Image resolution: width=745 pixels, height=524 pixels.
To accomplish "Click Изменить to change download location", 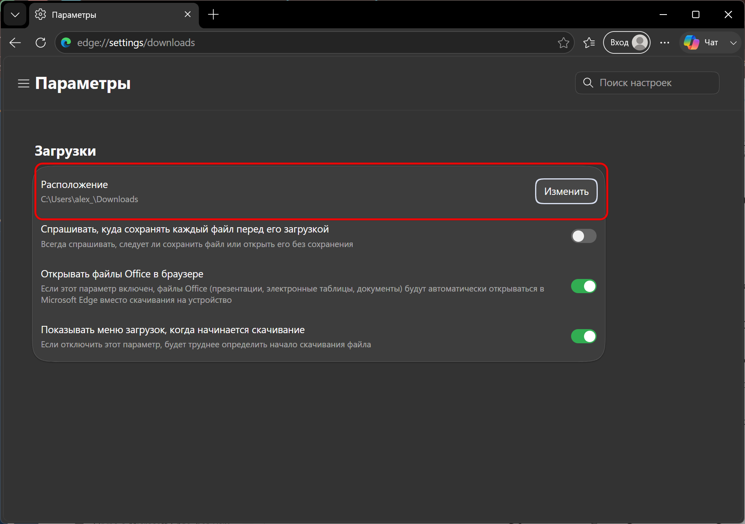I will point(566,191).
